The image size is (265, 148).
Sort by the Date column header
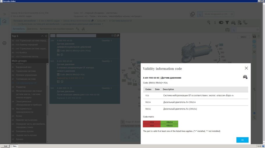[x=157, y=89]
